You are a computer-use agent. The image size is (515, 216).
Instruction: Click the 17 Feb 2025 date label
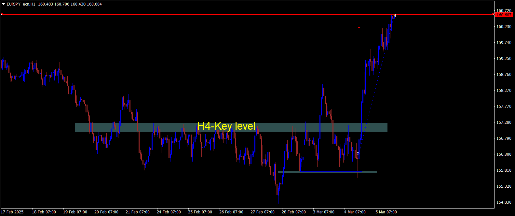[x=12, y=212]
